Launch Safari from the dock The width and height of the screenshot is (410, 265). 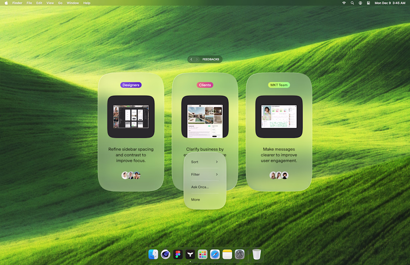pyautogui.click(x=215, y=254)
